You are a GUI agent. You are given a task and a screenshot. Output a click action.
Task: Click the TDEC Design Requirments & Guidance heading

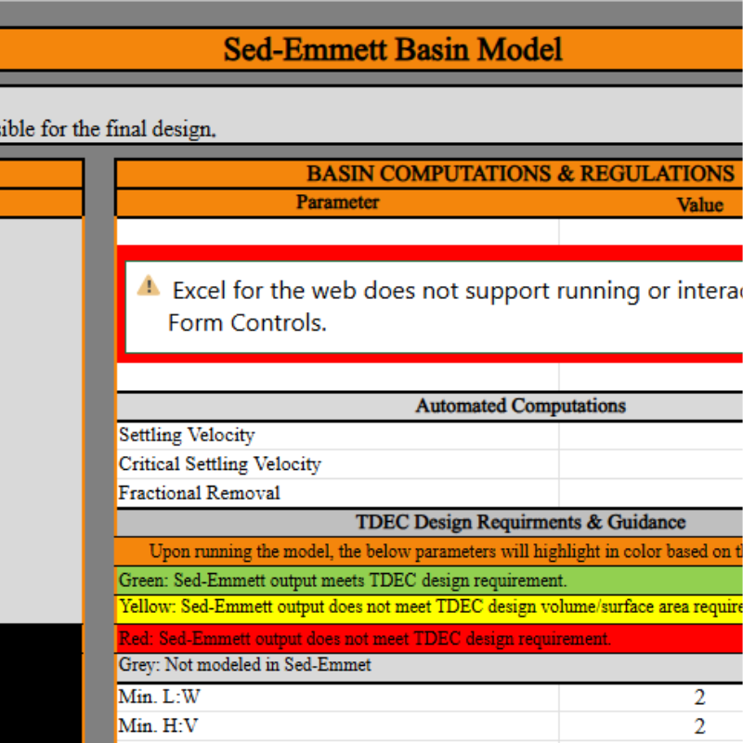[429, 522]
